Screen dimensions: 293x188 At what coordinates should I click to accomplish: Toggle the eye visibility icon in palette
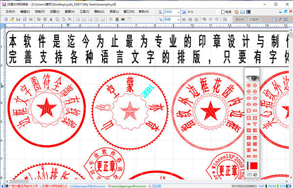point(252,78)
